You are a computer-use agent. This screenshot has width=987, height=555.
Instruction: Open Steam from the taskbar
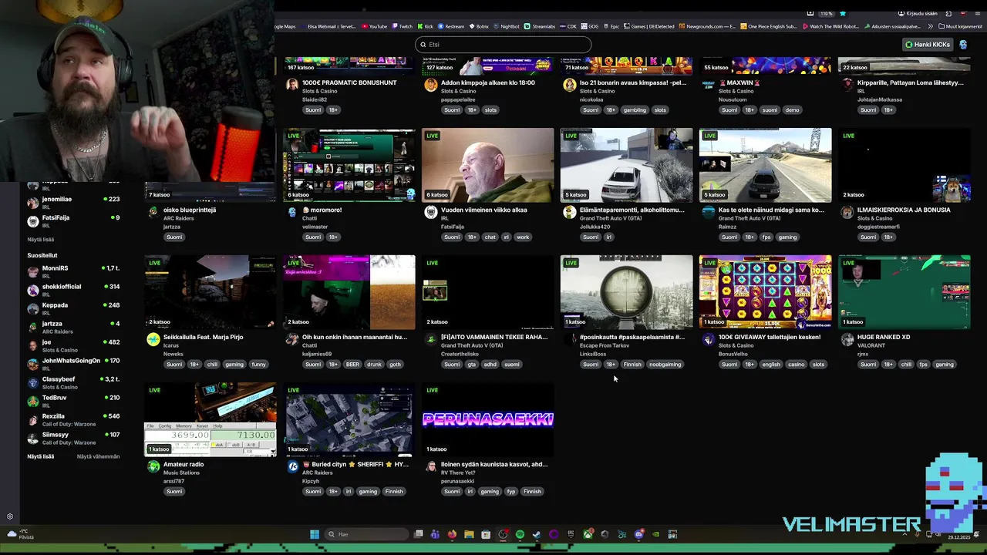(537, 534)
